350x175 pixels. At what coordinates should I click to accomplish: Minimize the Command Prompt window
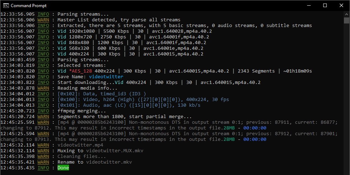pos(309,6)
